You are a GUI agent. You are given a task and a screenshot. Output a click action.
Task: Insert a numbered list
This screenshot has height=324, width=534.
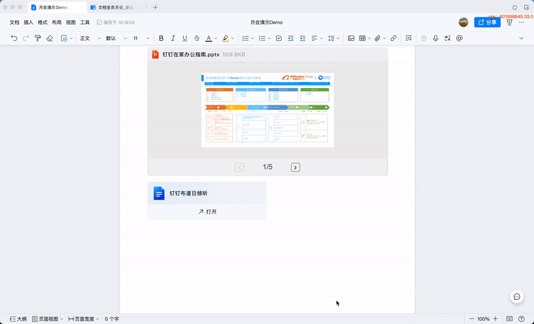262,38
